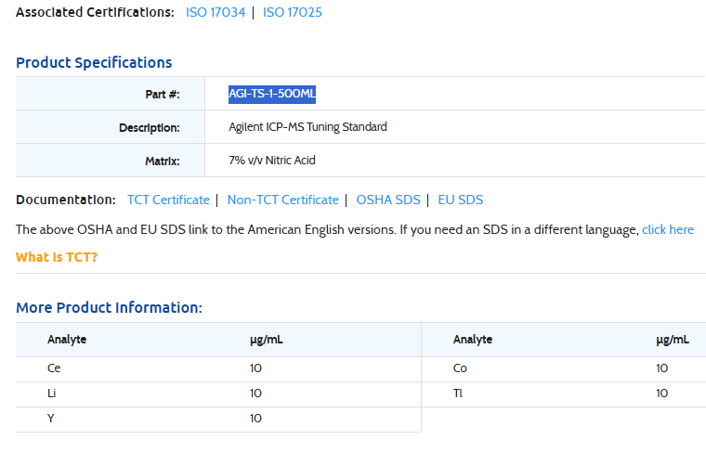Image resolution: width=706 pixels, height=465 pixels.
Task: Select the Y analyte cell
Action: coord(51,419)
